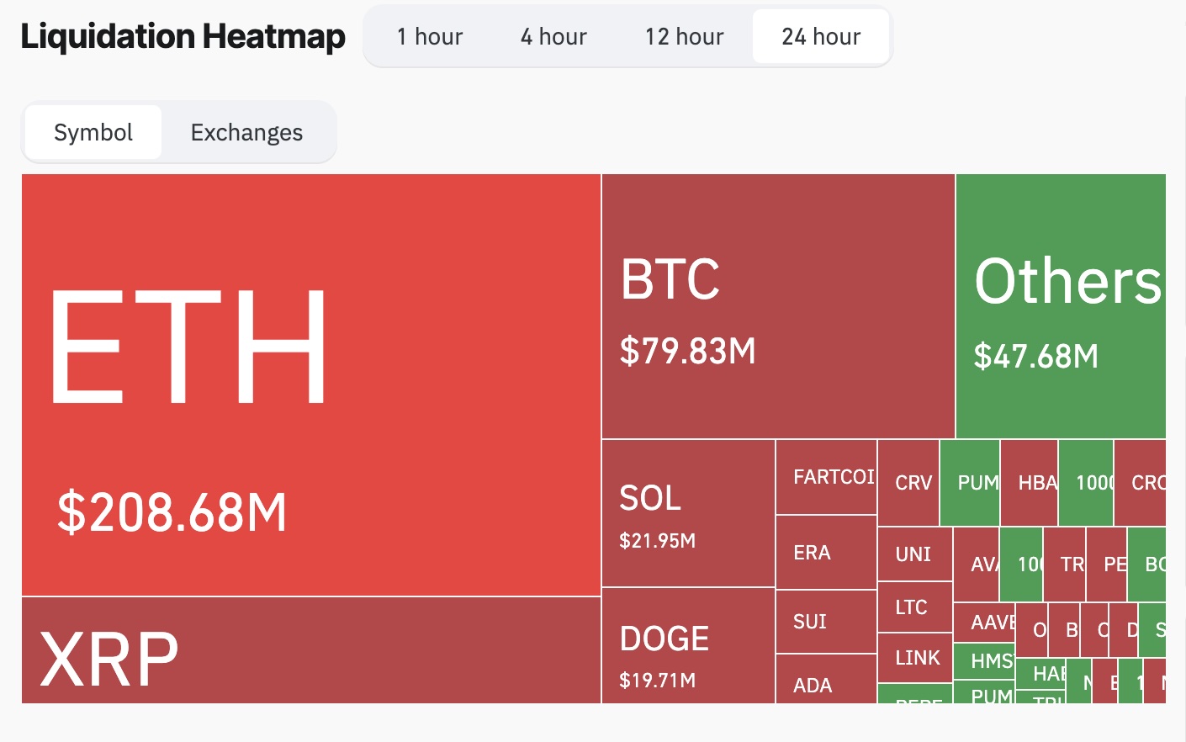Select the UNI liquidation tile
1186x742 pixels.
pos(914,554)
